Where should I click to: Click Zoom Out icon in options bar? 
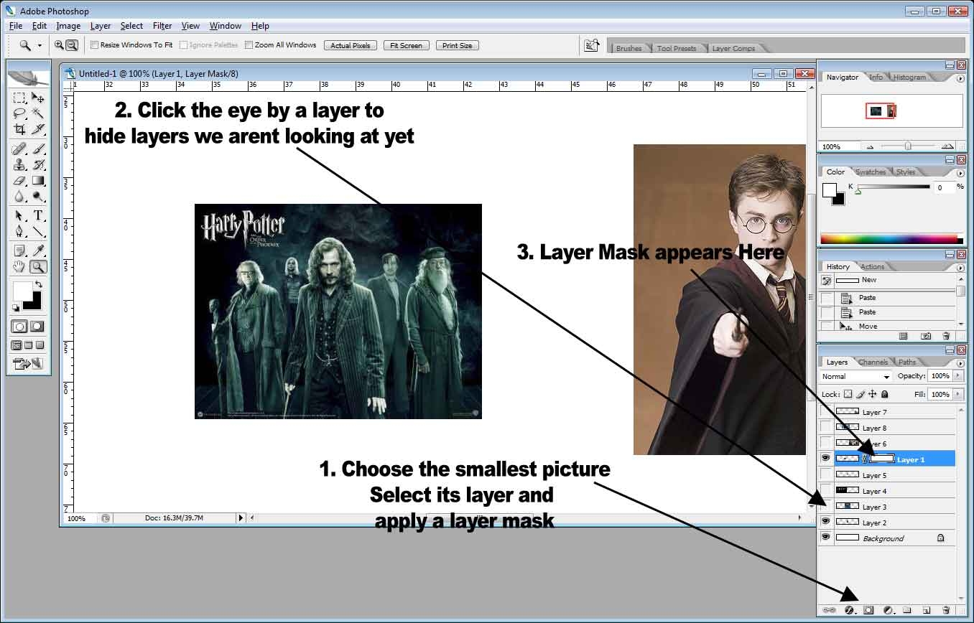coord(72,45)
